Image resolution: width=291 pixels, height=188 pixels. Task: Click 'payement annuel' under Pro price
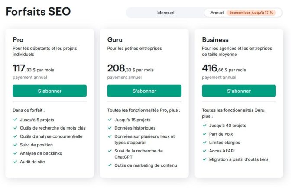(30, 78)
